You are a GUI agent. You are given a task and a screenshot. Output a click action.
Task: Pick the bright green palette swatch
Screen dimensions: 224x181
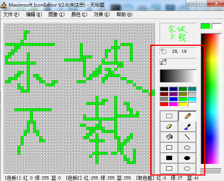click(x=183, y=99)
